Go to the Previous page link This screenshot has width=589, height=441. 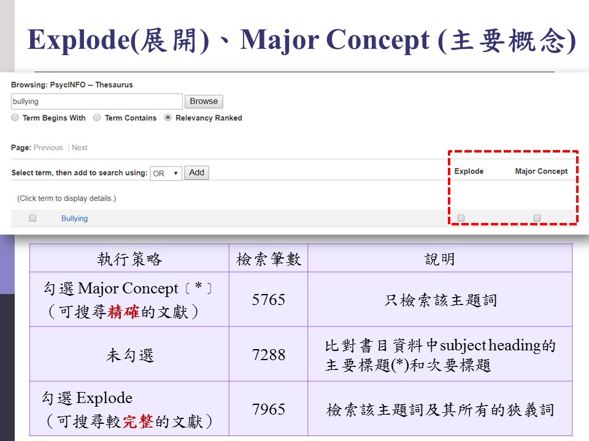(x=48, y=148)
